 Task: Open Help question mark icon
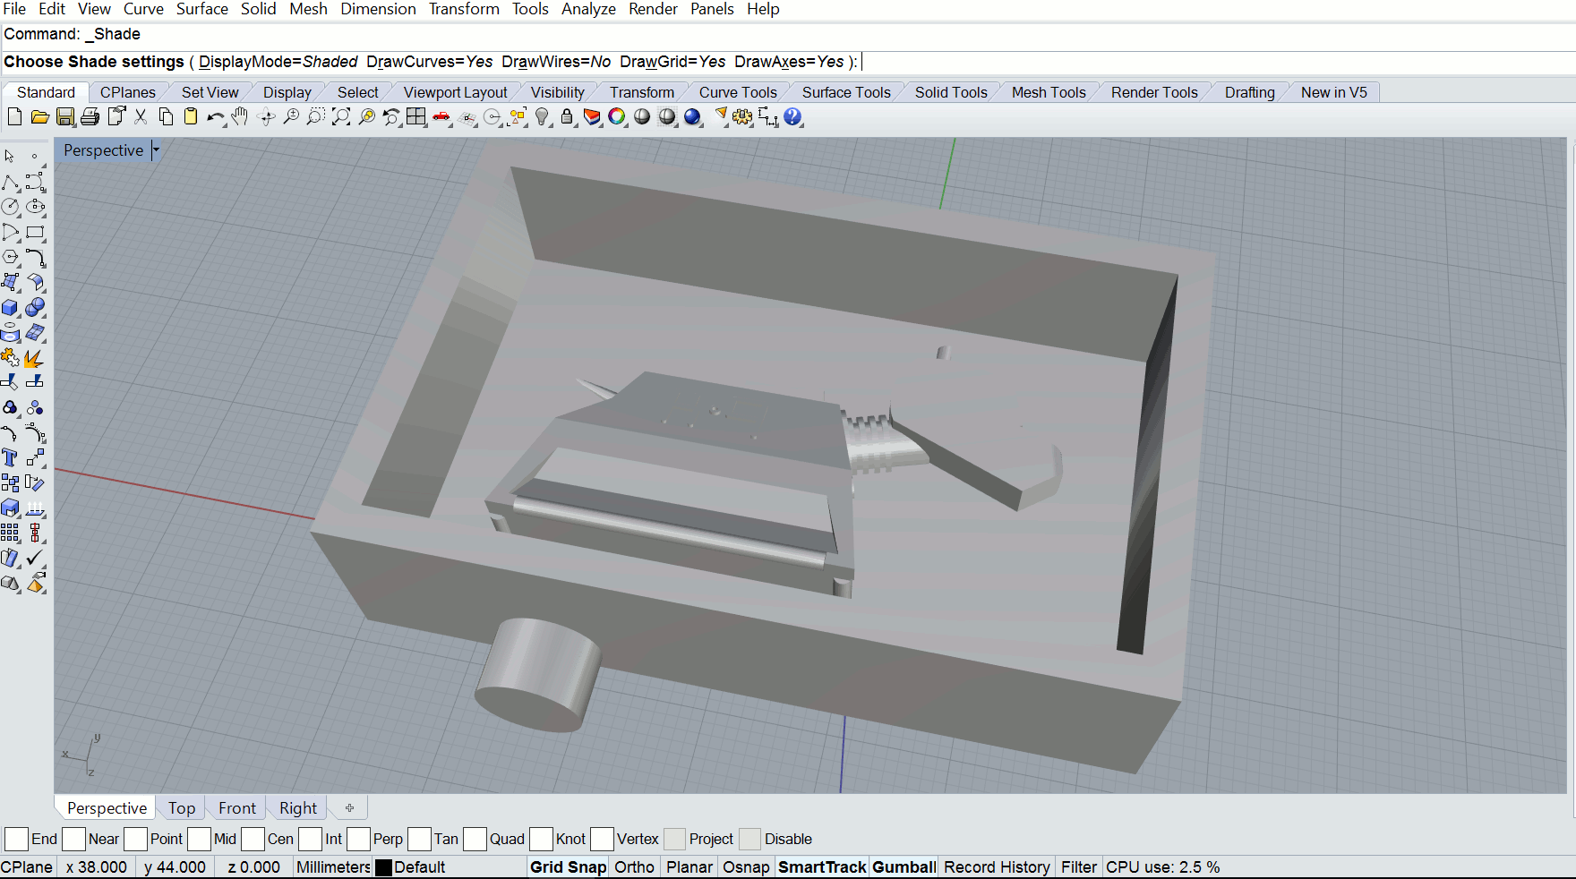[x=792, y=117]
